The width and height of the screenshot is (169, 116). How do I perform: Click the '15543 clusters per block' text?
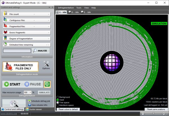157,102
